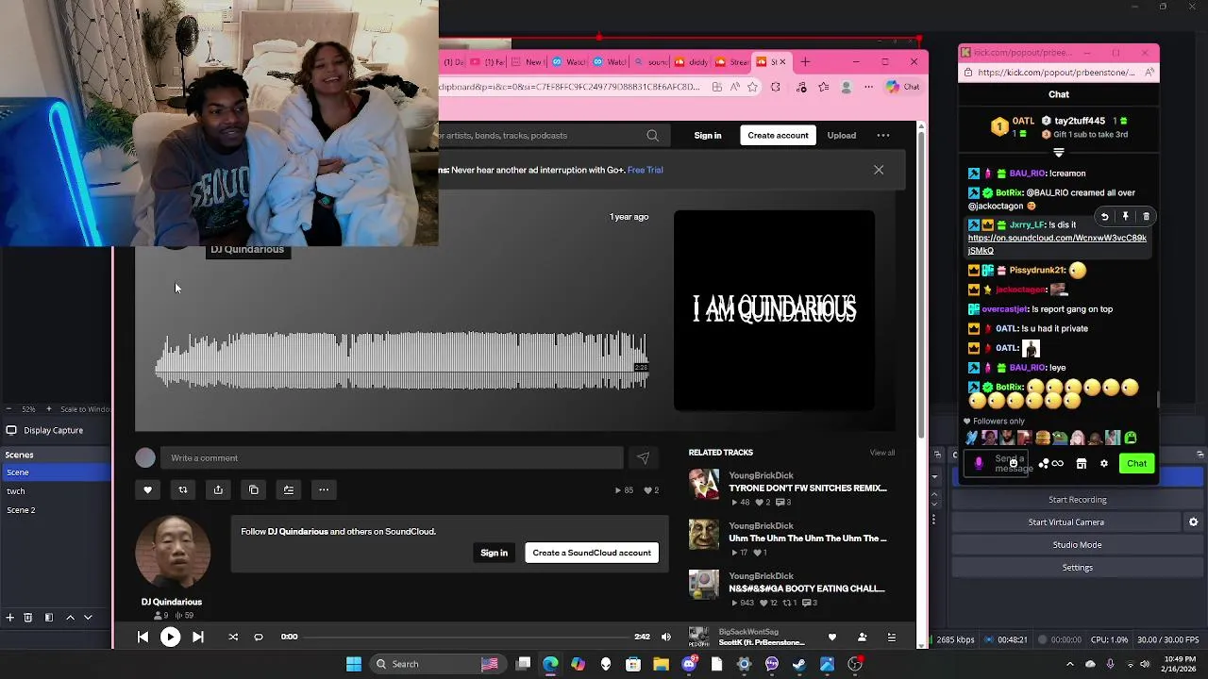The image size is (1208, 679).
Task: Toggle repeat in the SoundCloud player bar
Action: (x=259, y=637)
